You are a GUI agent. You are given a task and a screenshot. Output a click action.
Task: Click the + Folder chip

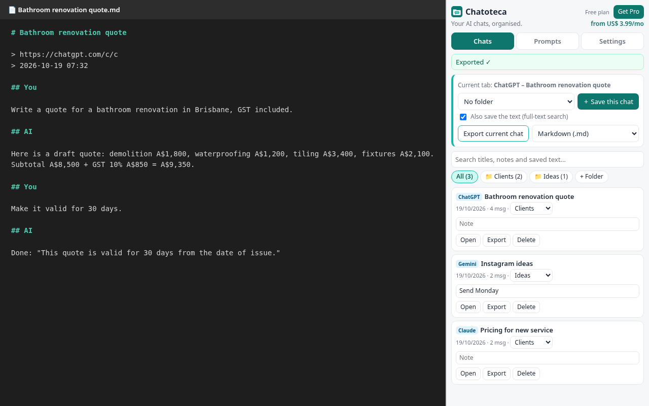[592, 177]
